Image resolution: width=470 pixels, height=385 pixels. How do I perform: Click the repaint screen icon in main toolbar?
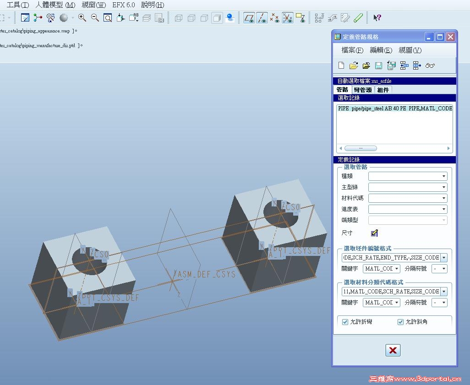(x=25, y=18)
